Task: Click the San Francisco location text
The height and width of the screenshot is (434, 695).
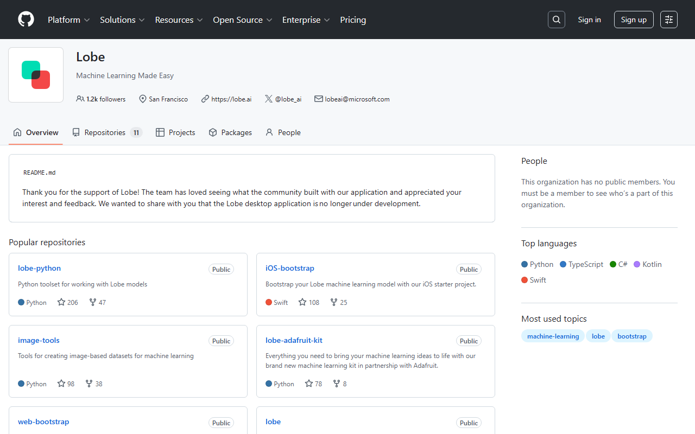Action: 168,99
